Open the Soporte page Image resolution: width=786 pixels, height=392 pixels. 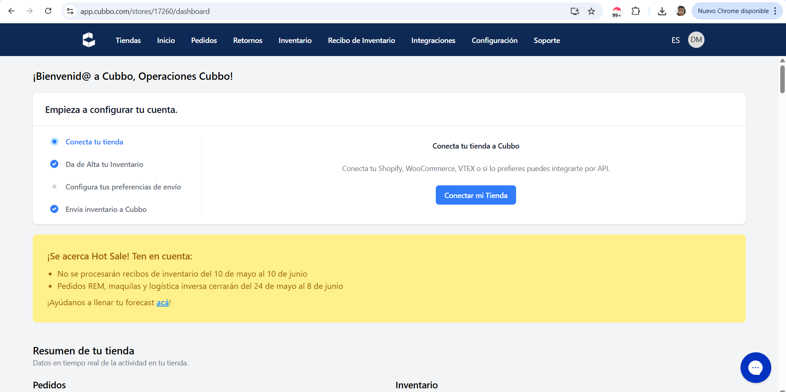pos(547,40)
